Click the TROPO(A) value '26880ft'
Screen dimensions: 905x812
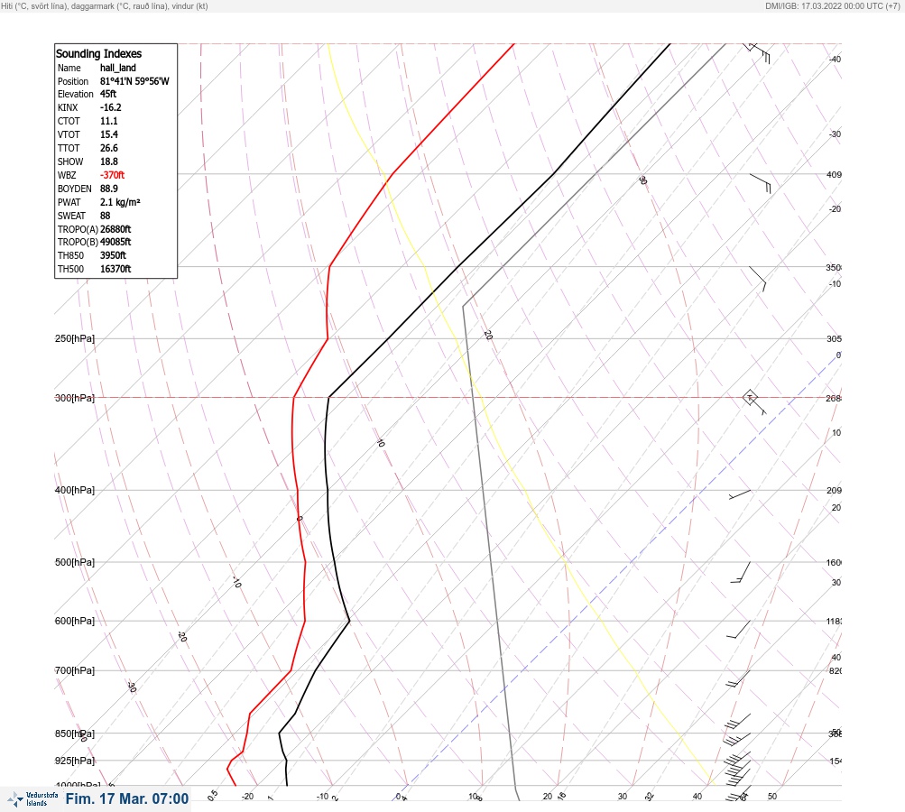coord(115,229)
